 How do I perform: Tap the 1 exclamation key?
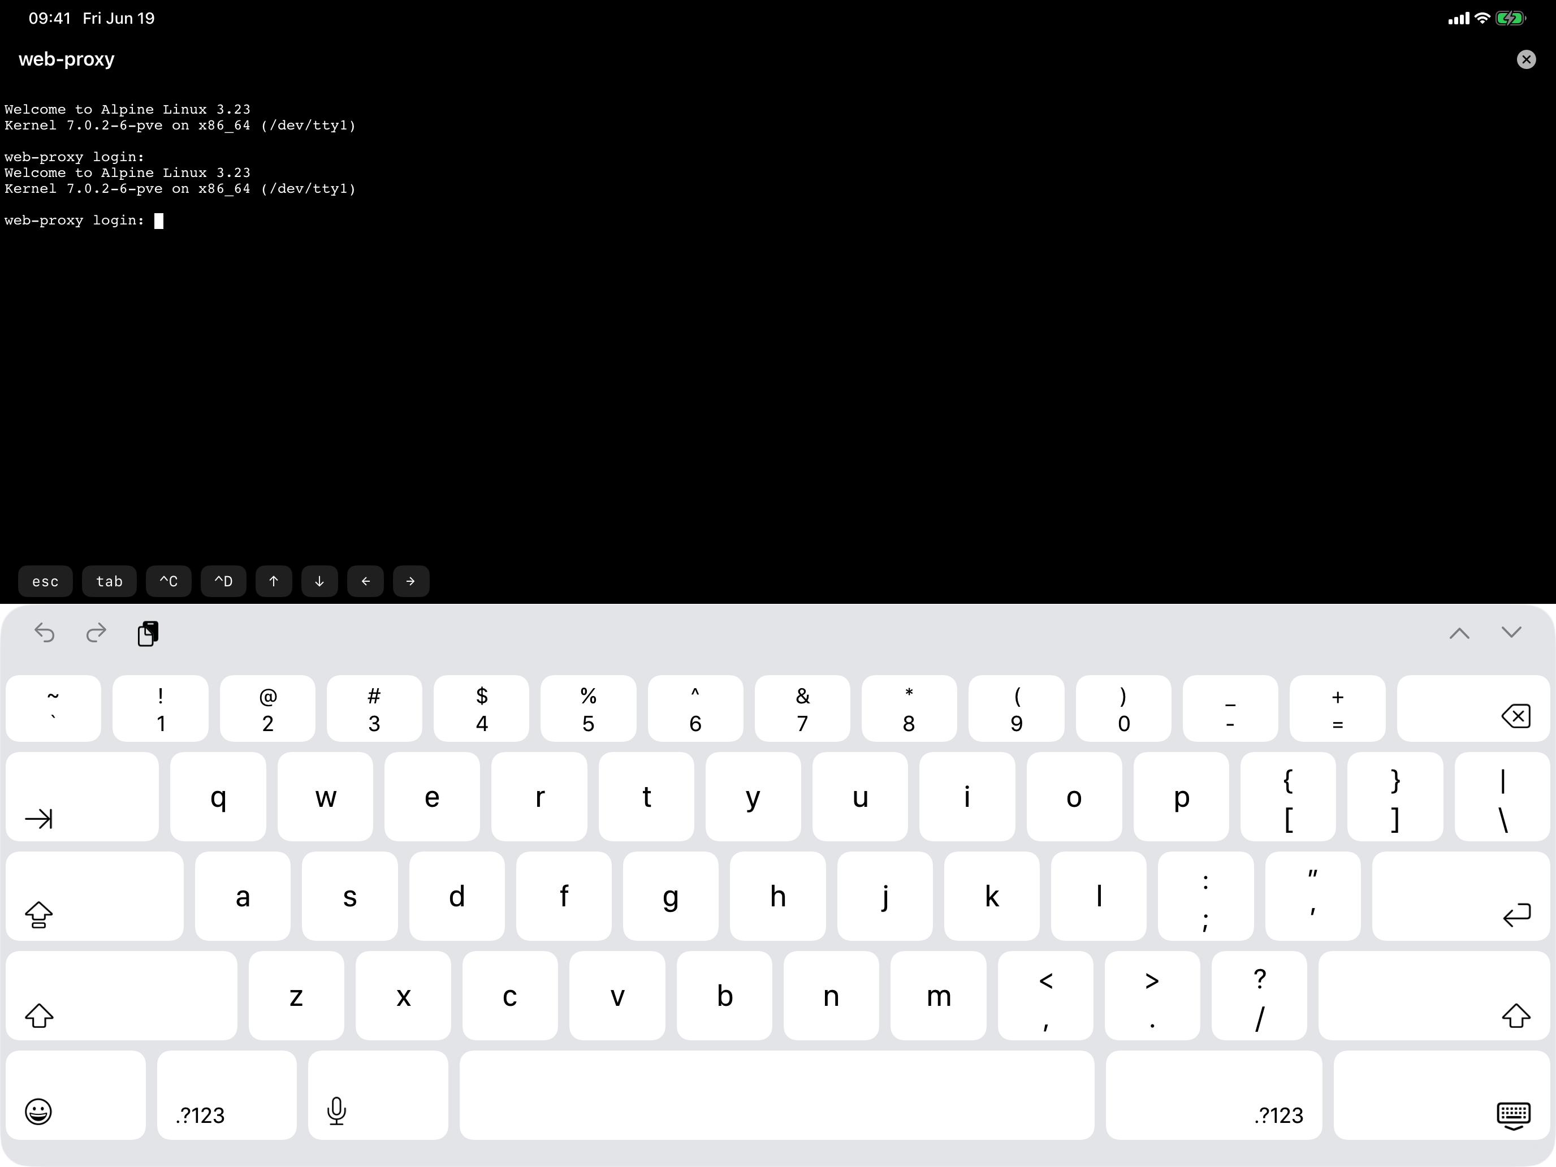pos(161,708)
